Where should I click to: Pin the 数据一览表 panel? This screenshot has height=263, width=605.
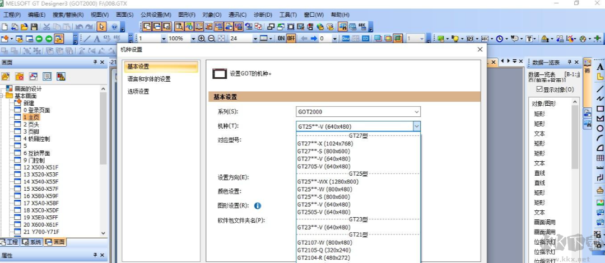pyautogui.click(x=569, y=63)
